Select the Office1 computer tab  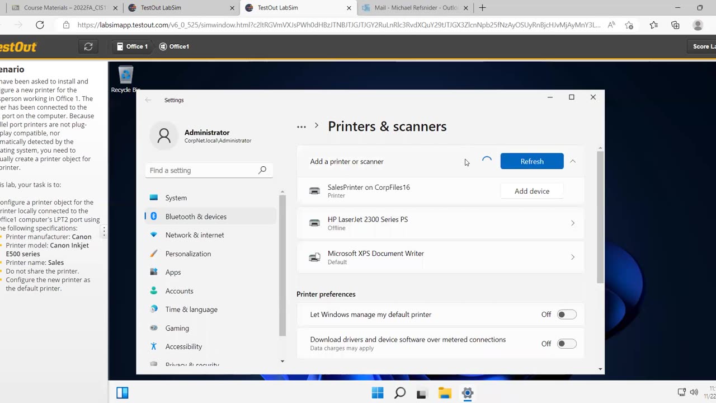coord(175,46)
